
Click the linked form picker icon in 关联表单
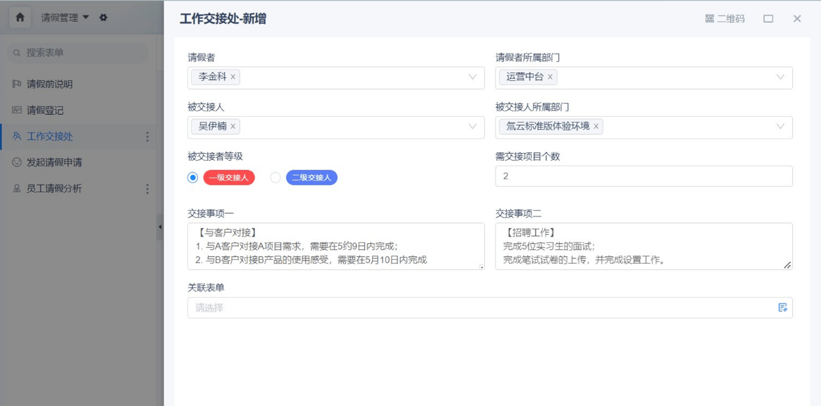point(782,308)
